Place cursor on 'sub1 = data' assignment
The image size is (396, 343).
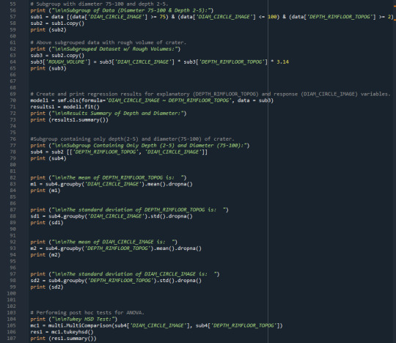[x=47, y=17]
